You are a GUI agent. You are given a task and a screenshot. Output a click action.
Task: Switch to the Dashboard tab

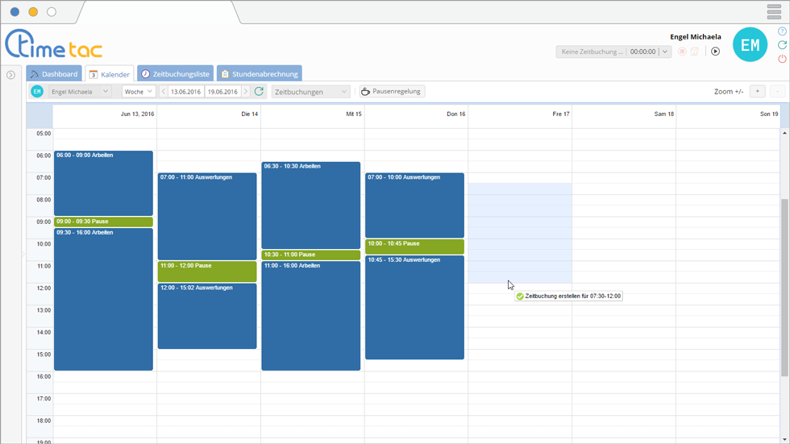[x=54, y=74]
